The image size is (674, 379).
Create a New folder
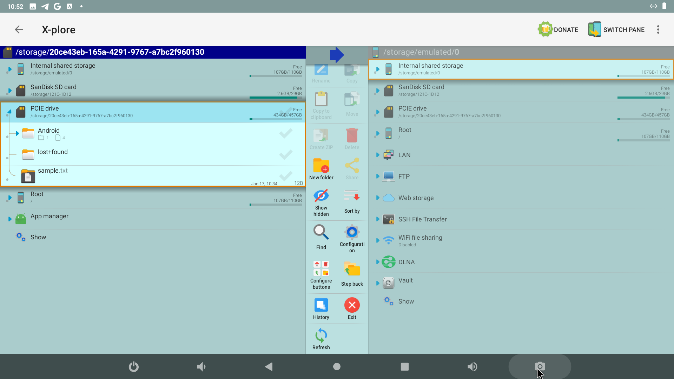pos(321,169)
